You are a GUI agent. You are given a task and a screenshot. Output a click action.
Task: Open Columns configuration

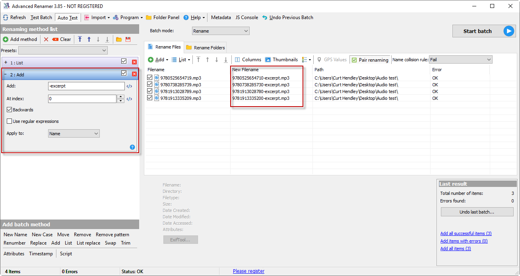pyautogui.click(x=248, y=60)
